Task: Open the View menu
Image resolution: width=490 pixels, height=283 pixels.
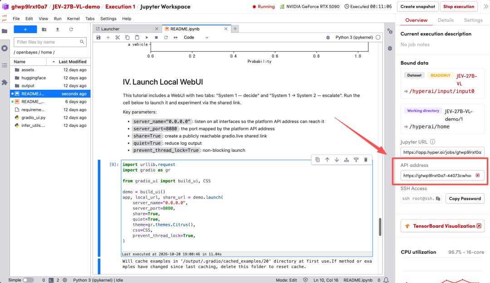Action: pos(43,19)
